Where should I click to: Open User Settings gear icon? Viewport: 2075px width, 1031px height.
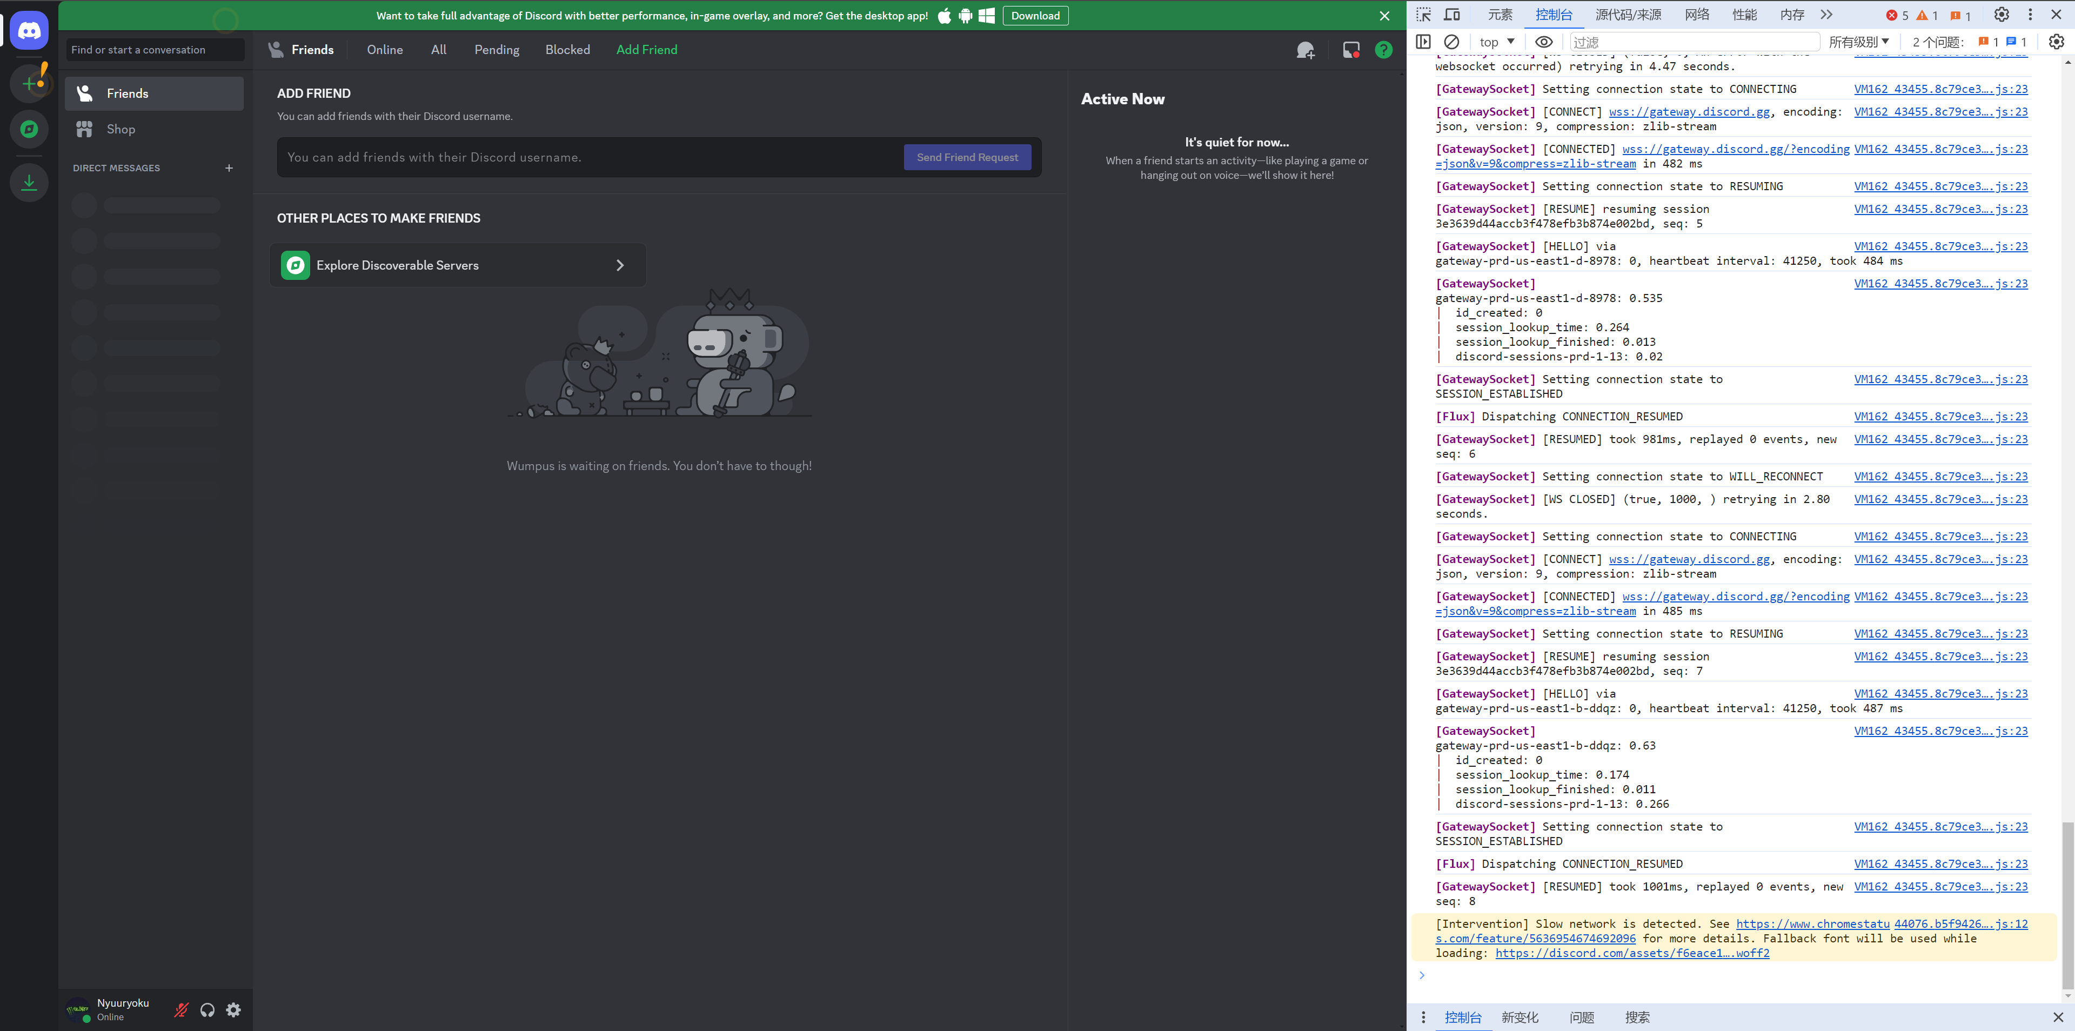click(x=233, y=1010)
